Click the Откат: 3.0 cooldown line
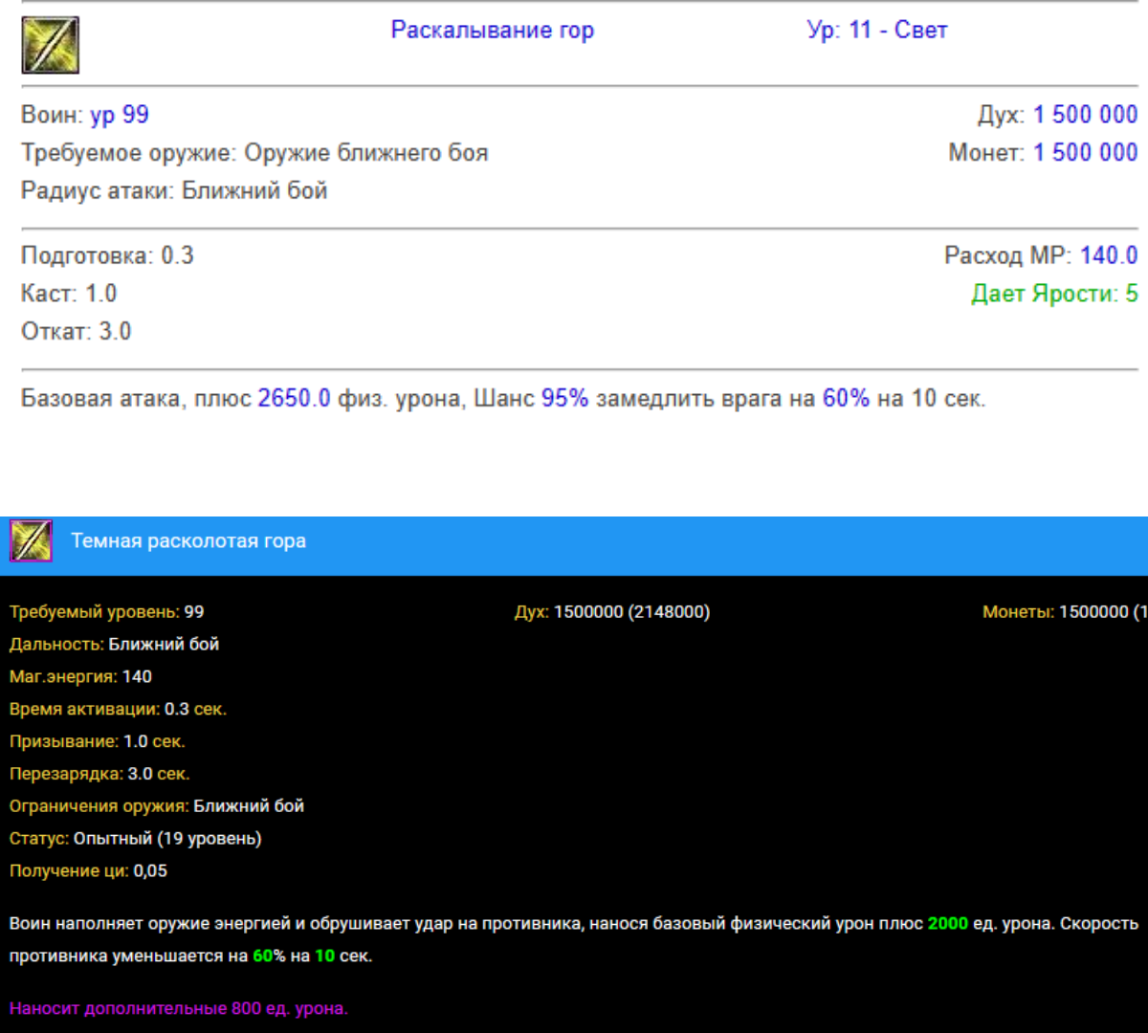1148x1033 pixels. click(77, 332)
